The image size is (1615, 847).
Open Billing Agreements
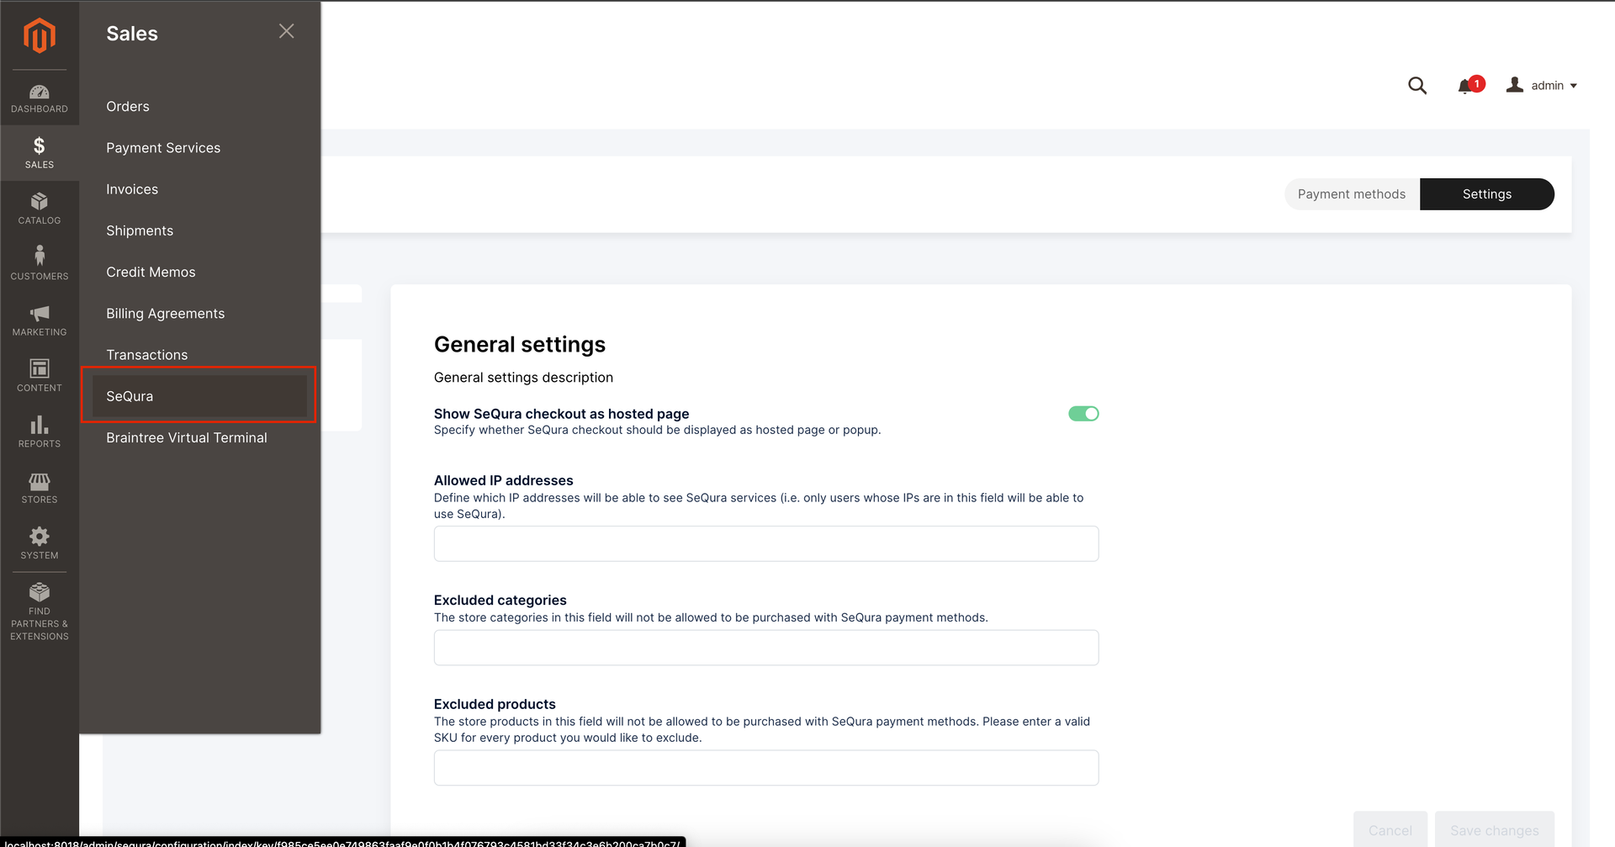coord(166,314)
